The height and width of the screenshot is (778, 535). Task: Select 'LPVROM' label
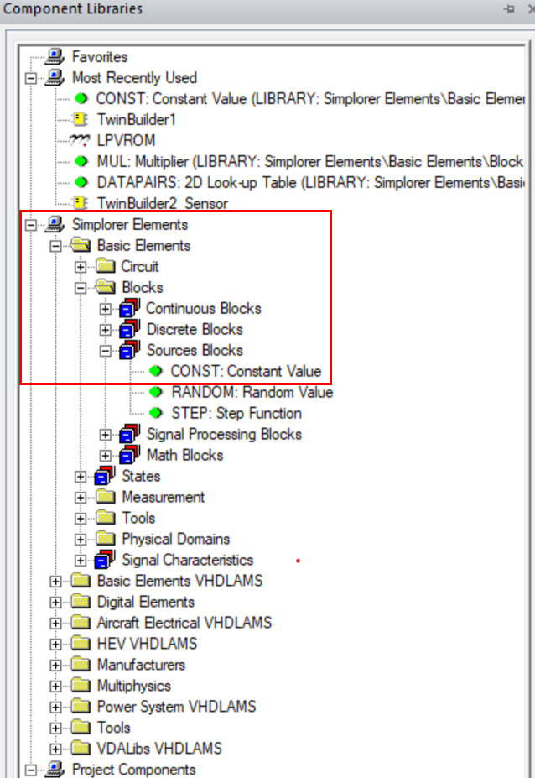[x=126, y=140]
